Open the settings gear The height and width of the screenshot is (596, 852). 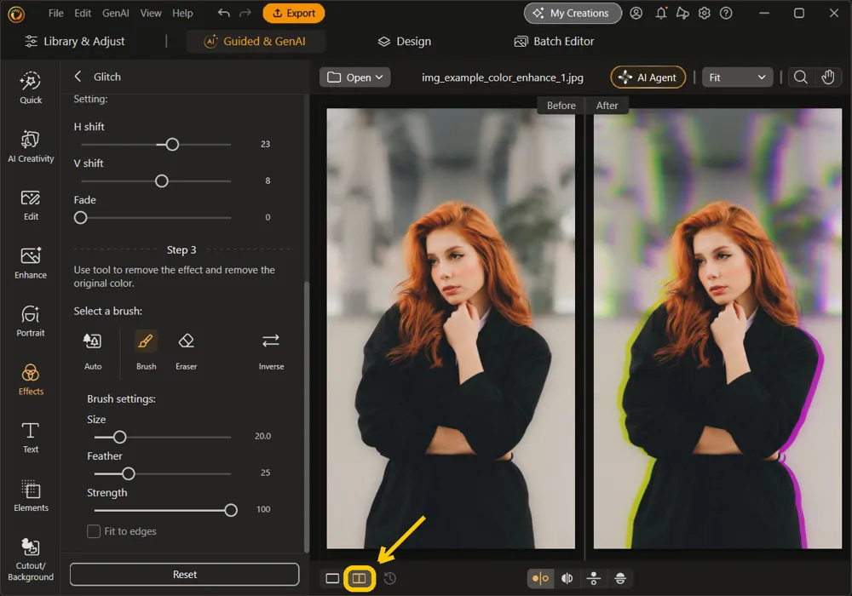(705, 13)
